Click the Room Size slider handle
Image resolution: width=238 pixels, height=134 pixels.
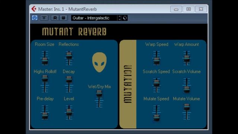(45, 61)
